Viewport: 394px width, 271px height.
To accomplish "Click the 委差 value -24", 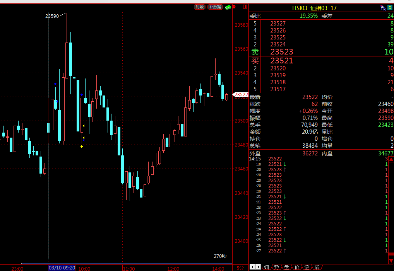I will coord(389,16).
